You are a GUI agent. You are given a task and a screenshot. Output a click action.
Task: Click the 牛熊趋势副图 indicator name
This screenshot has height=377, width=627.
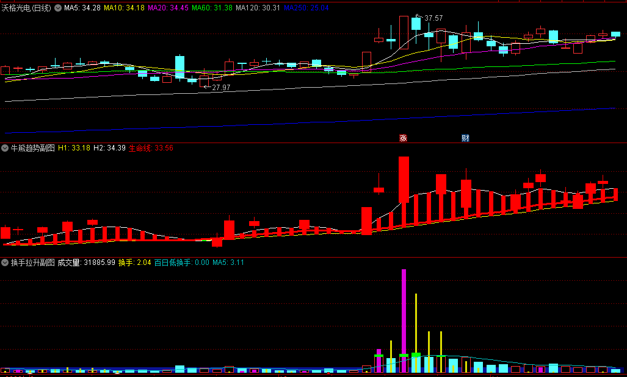(x=33, y=148)
